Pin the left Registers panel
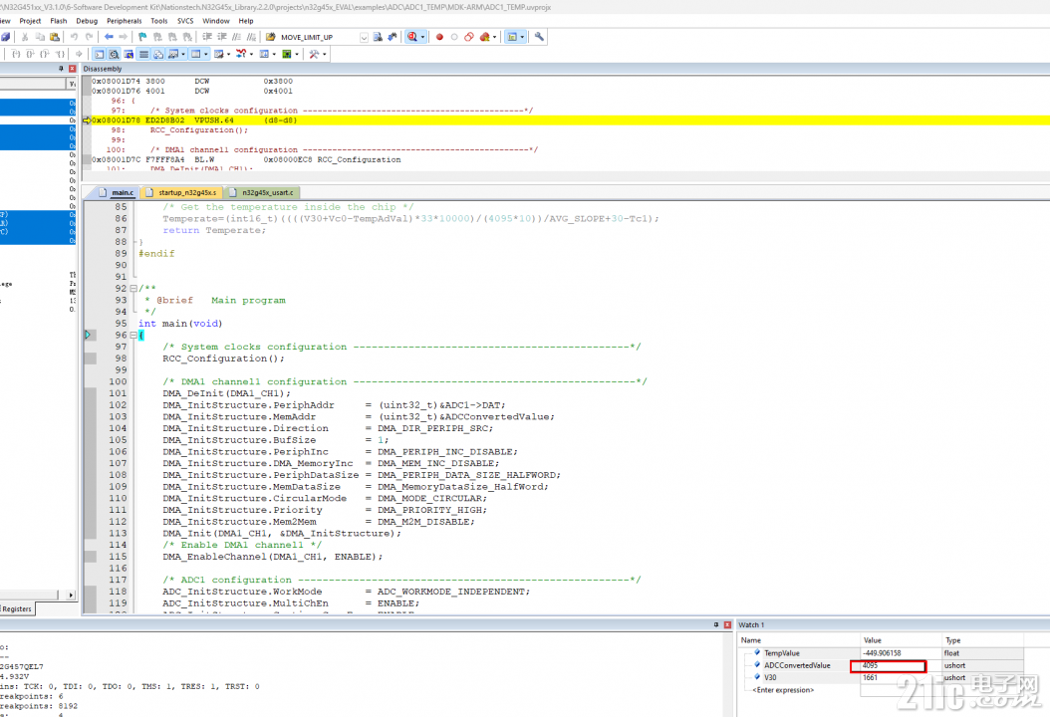This screenshot has height=717, width=1050. (x=61, y=69)
